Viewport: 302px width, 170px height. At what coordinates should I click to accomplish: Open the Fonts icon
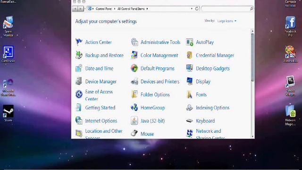tap(190, 94)
